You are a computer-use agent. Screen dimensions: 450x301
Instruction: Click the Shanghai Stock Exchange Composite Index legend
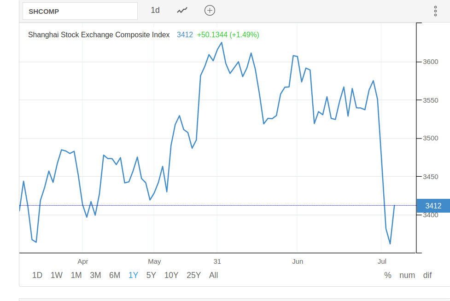click(x=99, y=35)
